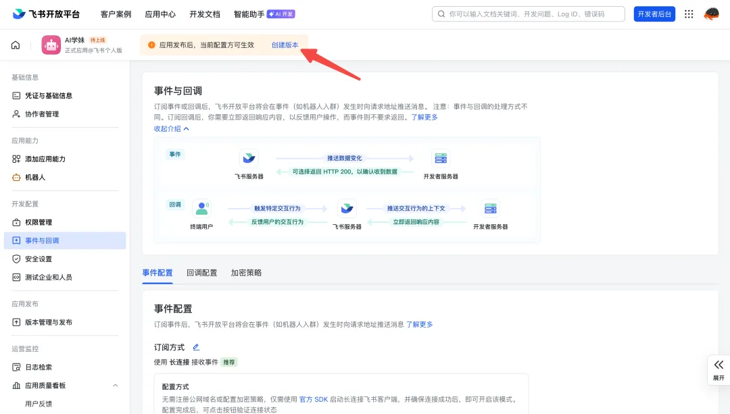Screen dimensions: 730x414
Task: Click the 立即返回响应内容 diagram label
Action: pyautogui.click(x=416, y=222)
